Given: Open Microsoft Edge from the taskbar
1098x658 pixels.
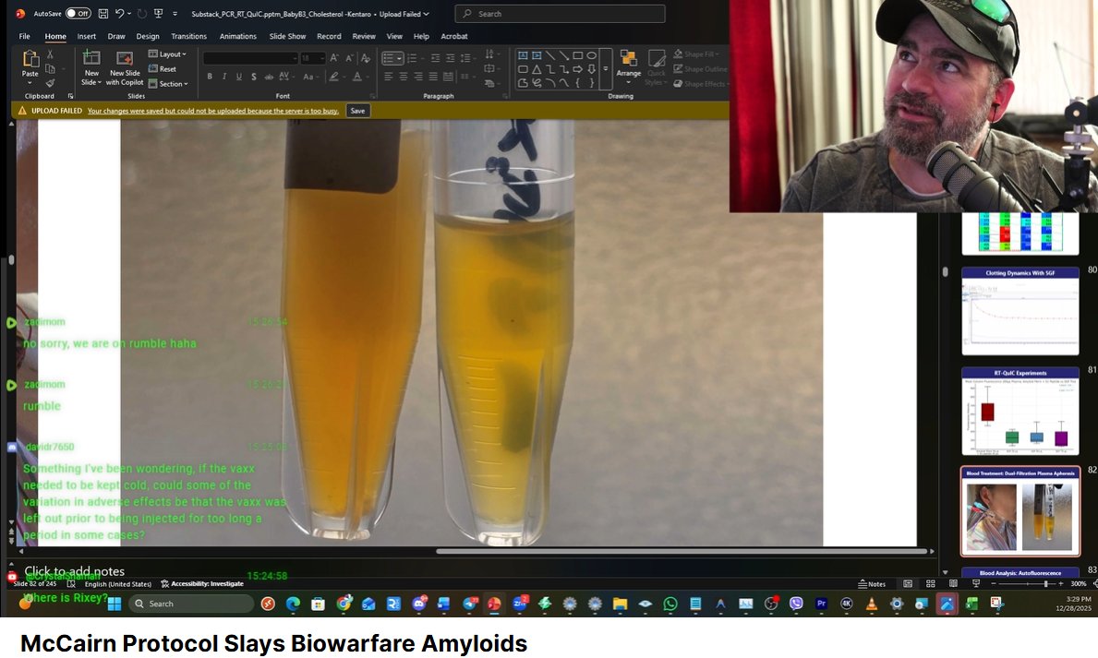Looking at the screenshot, I should pos(293,604).
